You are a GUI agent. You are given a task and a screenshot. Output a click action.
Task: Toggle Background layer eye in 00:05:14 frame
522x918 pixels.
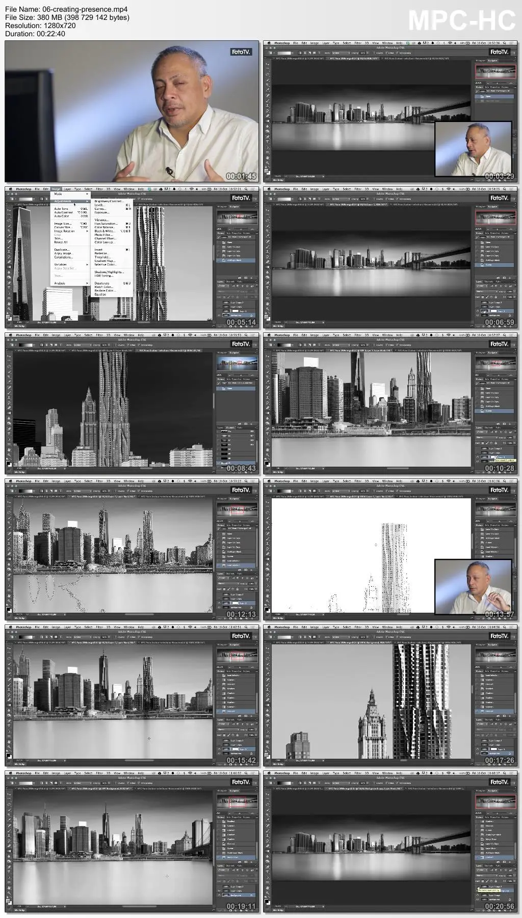[x=220, y=316]
